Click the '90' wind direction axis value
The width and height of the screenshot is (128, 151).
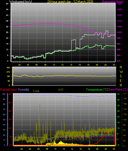pyautogui.click(x=9, y=81)
